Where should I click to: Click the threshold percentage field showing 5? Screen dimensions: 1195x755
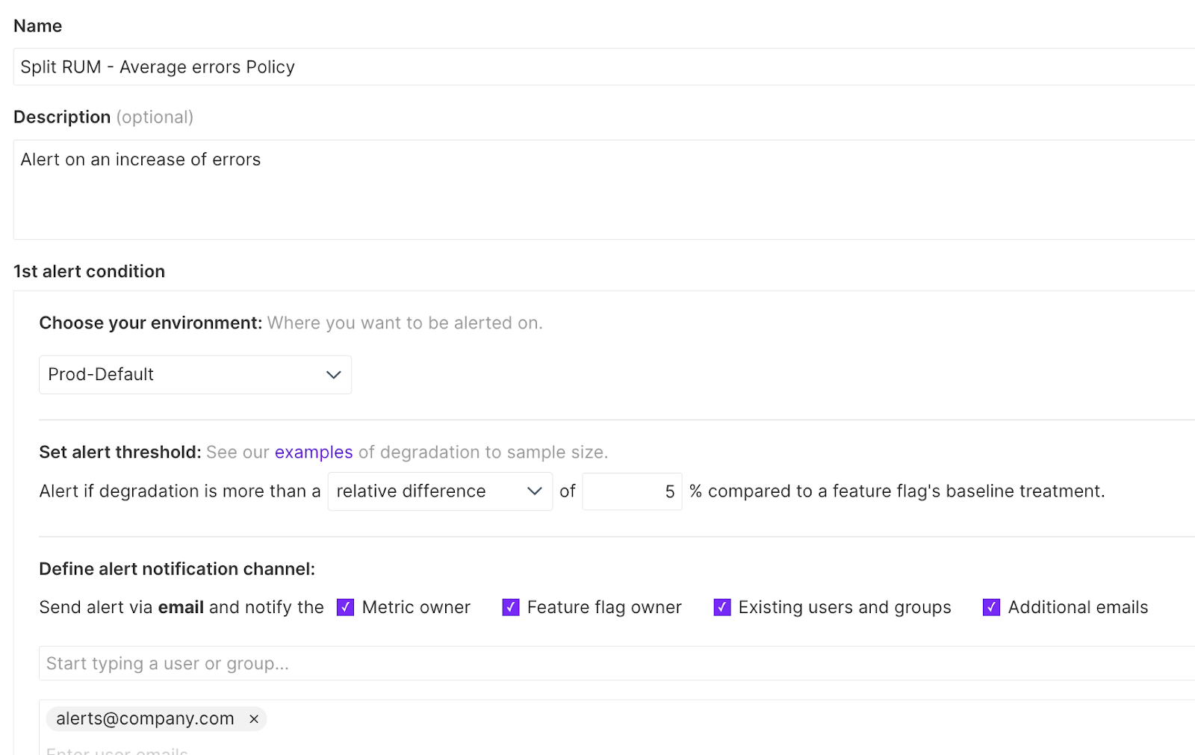coord(632,491)
